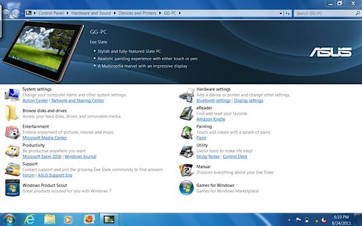Go to Hardware and Sound breadcrumb
362x226 pixels.
click(91, 13)
